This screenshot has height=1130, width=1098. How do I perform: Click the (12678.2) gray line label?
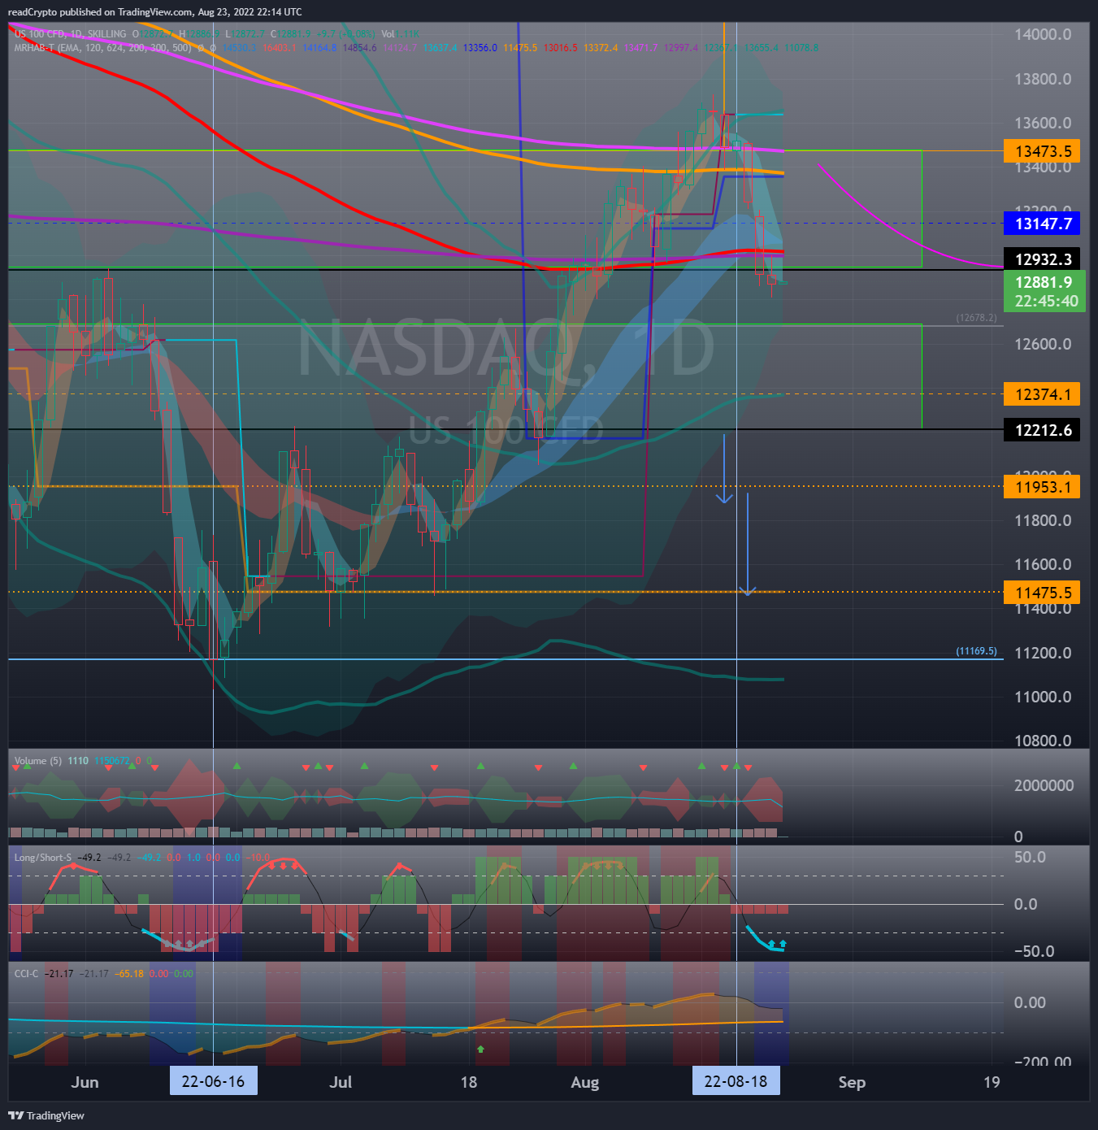coord(976,318)
